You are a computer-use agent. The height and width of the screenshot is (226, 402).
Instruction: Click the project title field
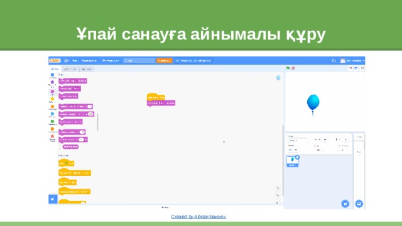[139, 60]
